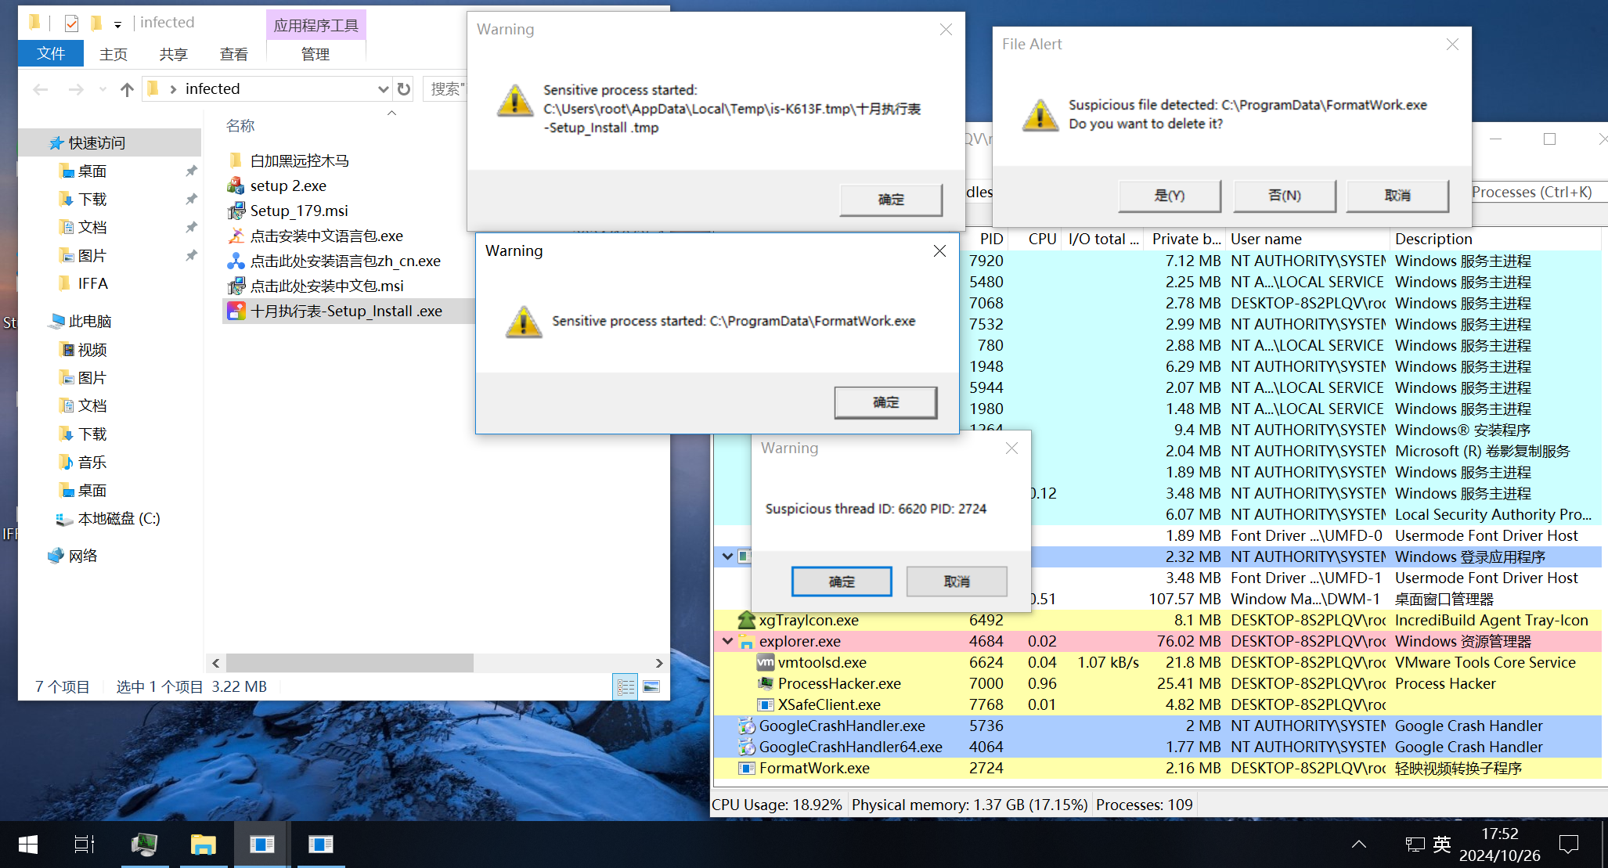Click the properties checkmark icon in title bar
This screenshot has height=868, width=1608.
71,23
